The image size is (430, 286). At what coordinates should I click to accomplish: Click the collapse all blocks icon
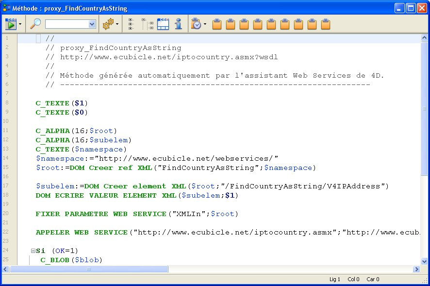147,24
